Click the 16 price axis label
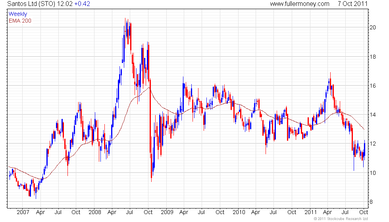The height and width of the screenshot is (222, 389). click(x=373, y=86)
